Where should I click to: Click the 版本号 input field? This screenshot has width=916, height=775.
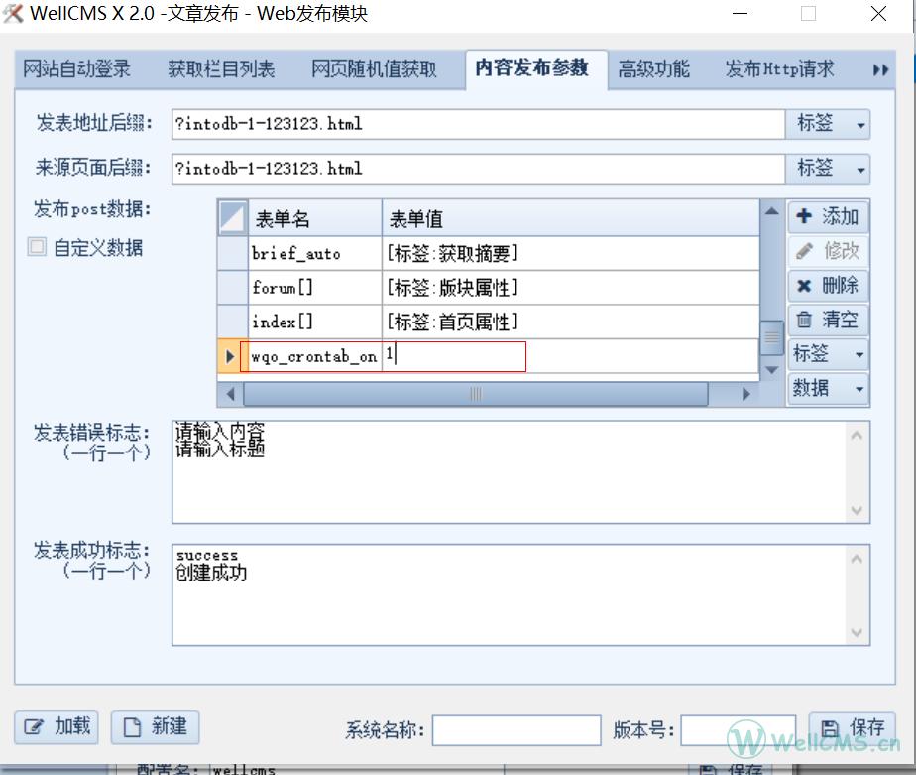point(739,730)
